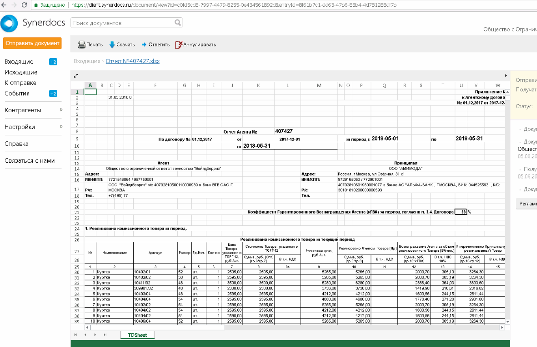This screenshot has width=537, height=347.
Task: Click the horizontal scrollbar under the spreadsheet
Action: point(158,327)
